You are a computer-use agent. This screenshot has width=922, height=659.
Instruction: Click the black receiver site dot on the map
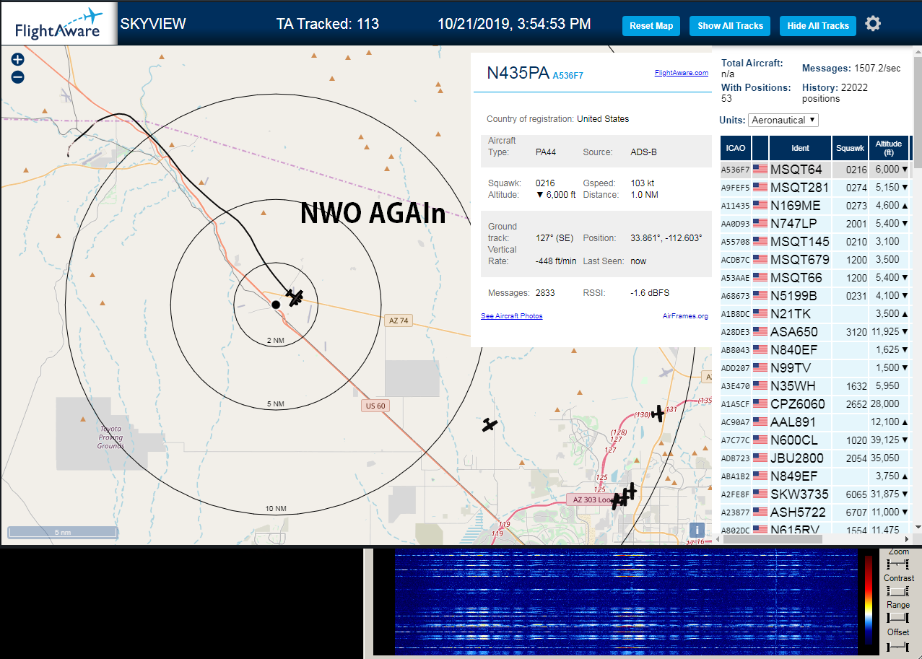275,305
